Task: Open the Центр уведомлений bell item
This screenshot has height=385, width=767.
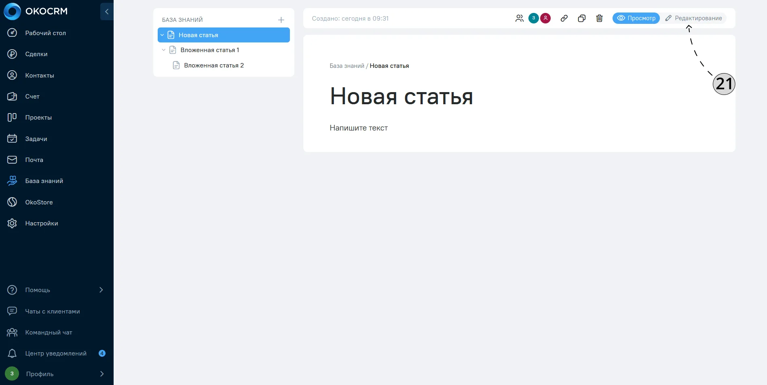Action: point(57,353)
